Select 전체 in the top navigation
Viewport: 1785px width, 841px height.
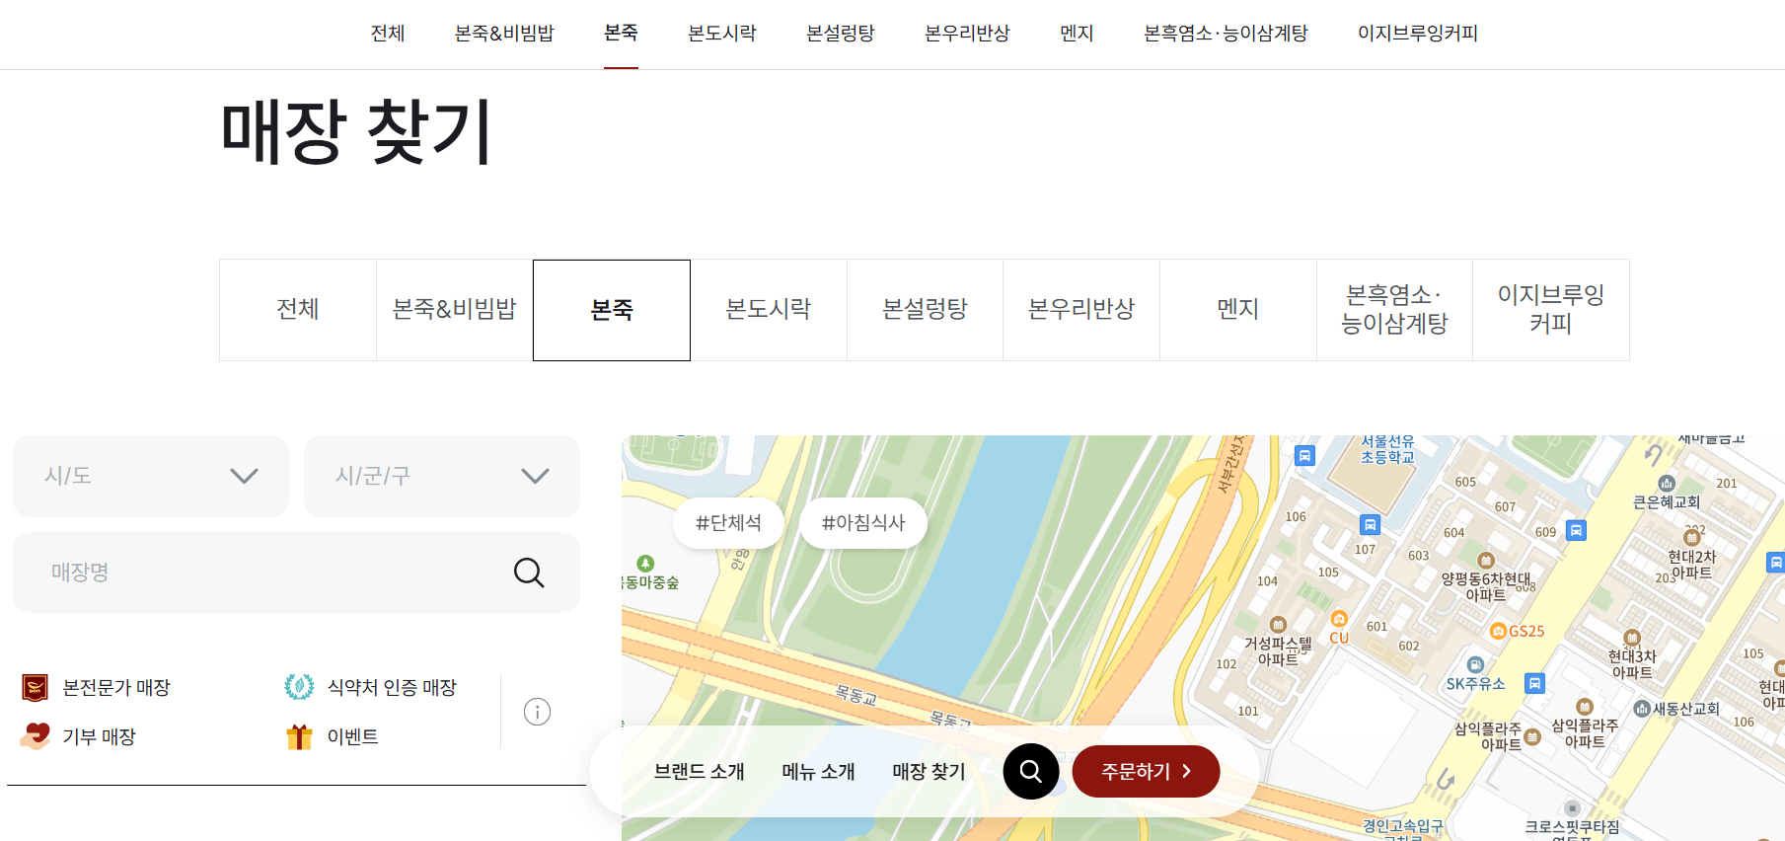click(x=388, y=34)
